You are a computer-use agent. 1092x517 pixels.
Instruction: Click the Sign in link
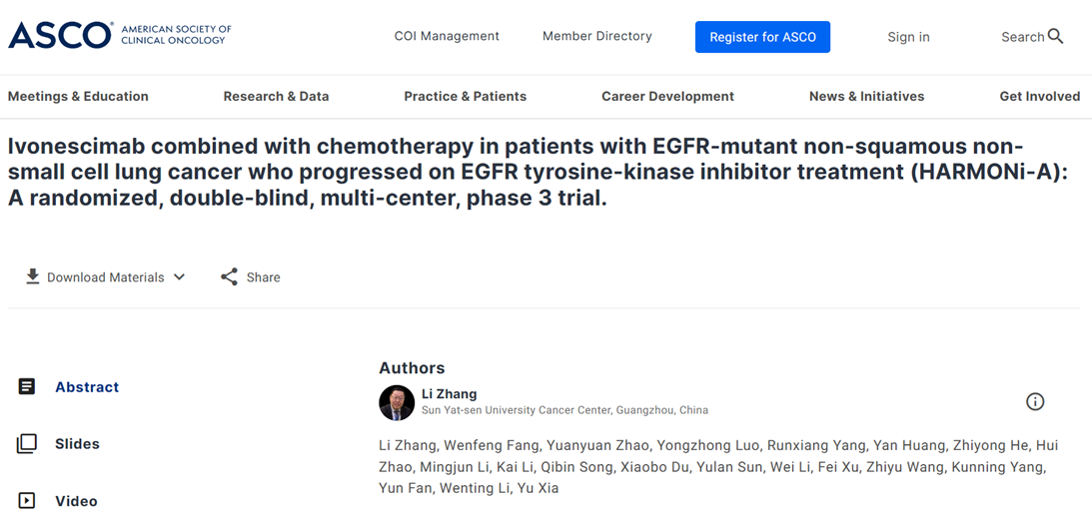click(908, 37)
